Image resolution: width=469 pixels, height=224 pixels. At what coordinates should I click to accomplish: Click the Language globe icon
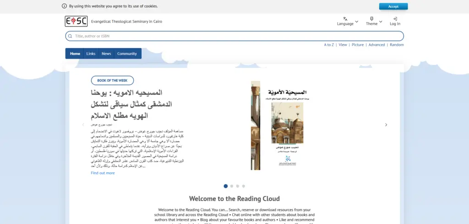pos(345,19)
